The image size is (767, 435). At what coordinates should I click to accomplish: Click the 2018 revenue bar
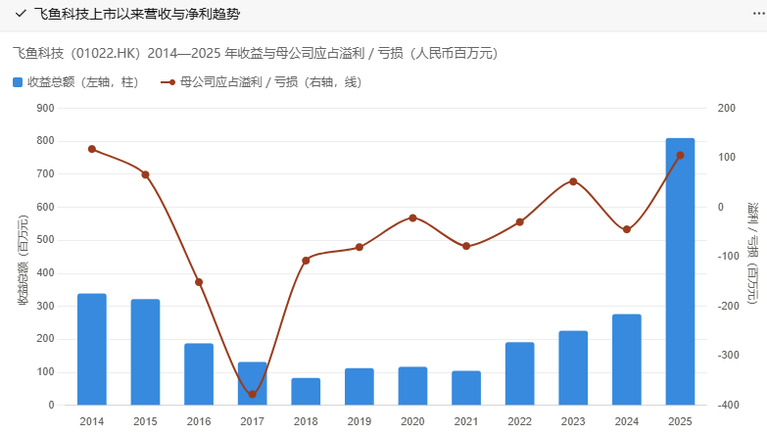[306, 392]
